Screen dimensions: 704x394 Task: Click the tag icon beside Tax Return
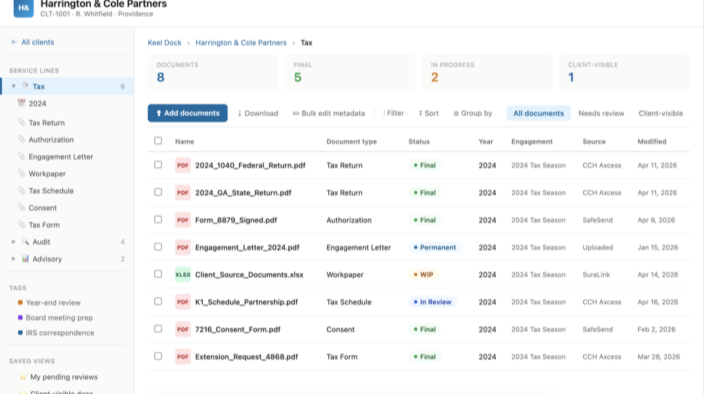point(21,122)
